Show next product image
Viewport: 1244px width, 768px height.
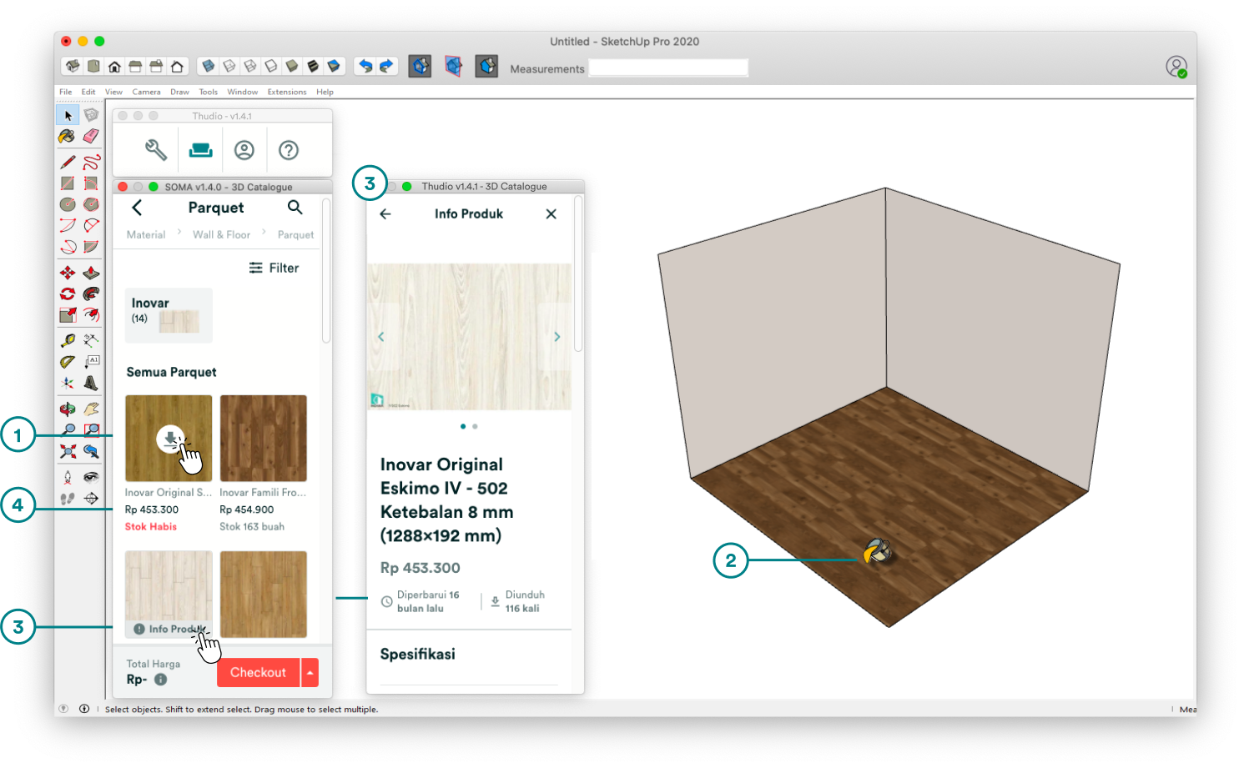pyautogui.click(x=557, y=337)
